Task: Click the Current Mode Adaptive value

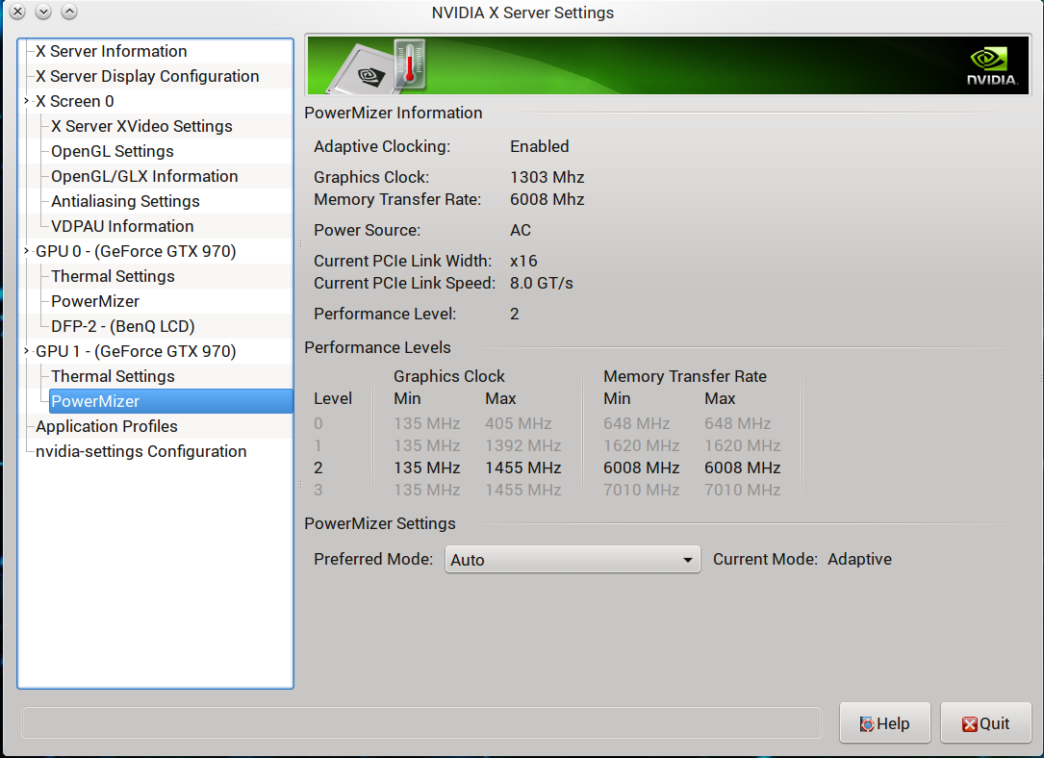Action: pyautogui.click(x=859, y=559)
